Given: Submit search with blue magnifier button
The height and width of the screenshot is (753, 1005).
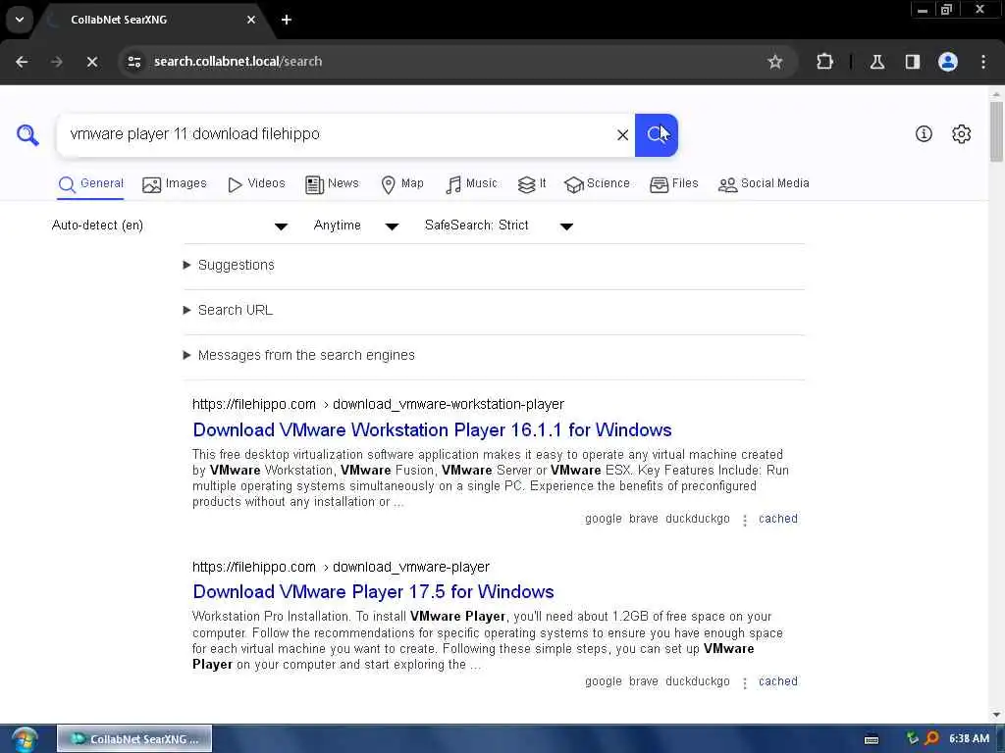Looking at the screenshot, I should point(657,135).
